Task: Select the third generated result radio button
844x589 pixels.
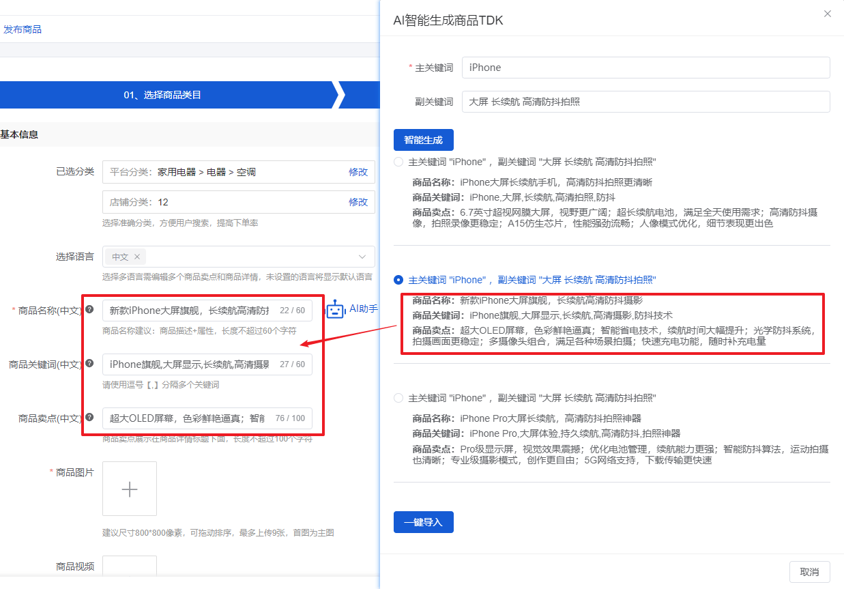Action: tap(398, 398)
